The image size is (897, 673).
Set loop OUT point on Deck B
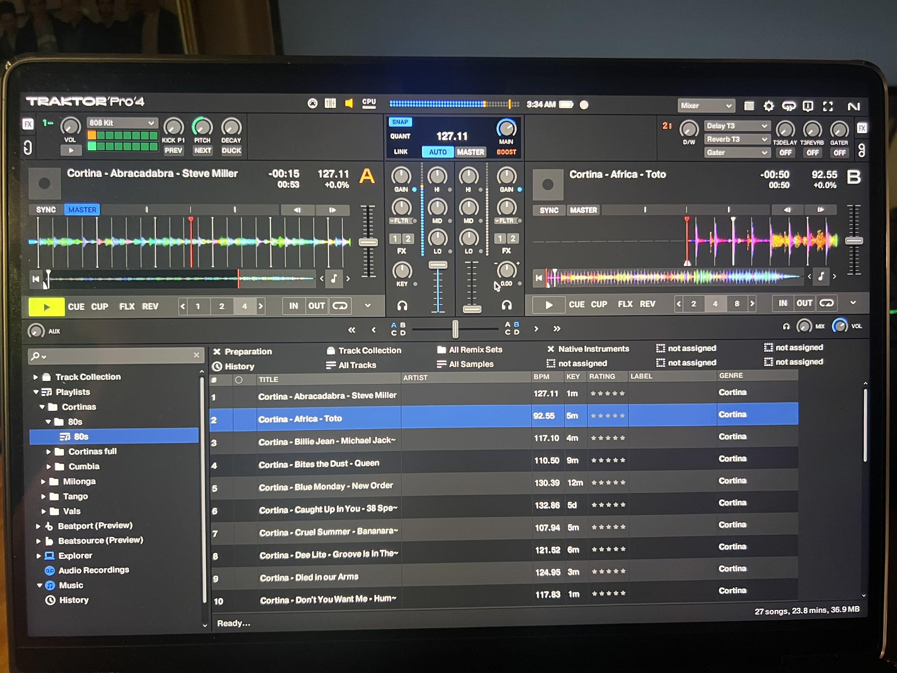point(804,303)
